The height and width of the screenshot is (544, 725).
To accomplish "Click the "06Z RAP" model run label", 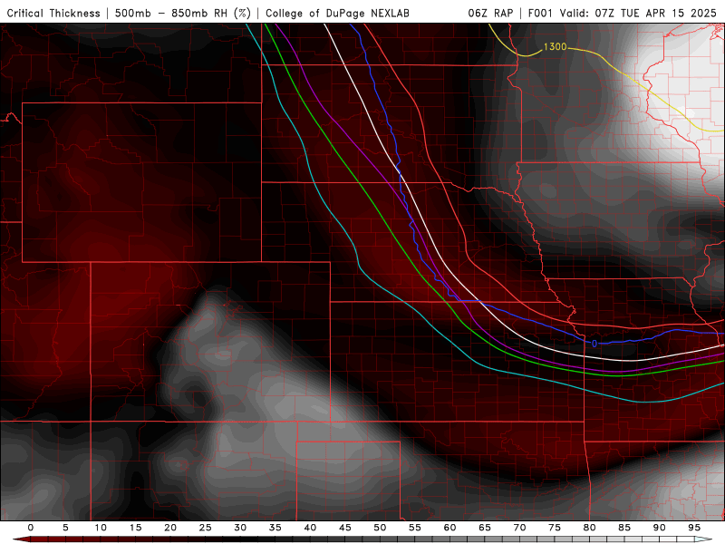I will click(x=490, y=13).
